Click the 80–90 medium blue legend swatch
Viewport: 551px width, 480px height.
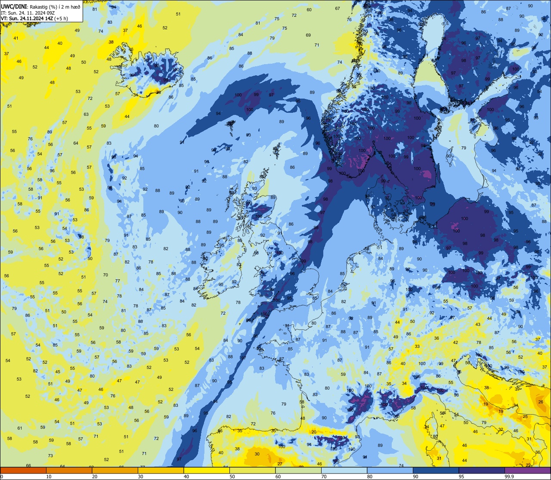[390, 470]
